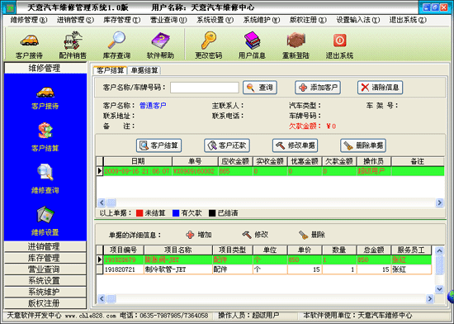Viewport: 454px width, 324px height.
Task: Open 客户接待 from the top toolbar
Action: tap(29, 45)
